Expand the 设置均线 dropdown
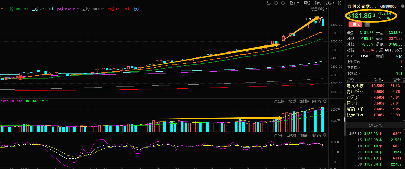This screenshot has height=169, width=405. 319,9
